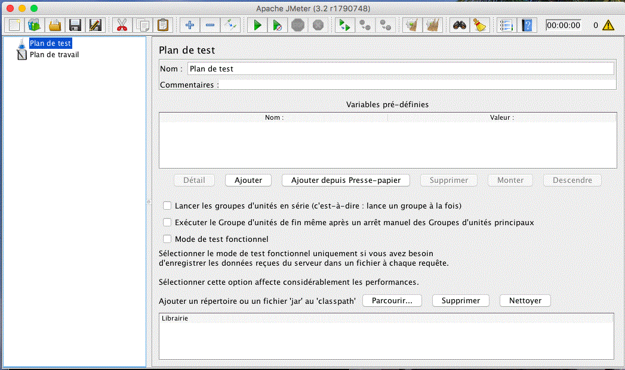The width and height of the screenshot is (625, 370).
Task: Open the Help question mark icon
Action: (x=527, y=25)
